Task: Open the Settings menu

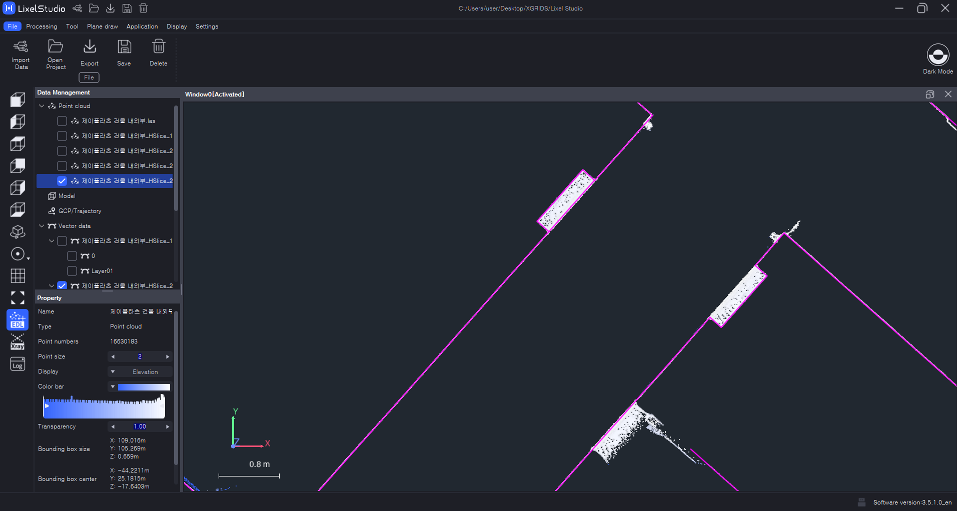Action: coord(207,26)
